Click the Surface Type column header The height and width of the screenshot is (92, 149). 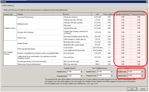point(10,14)
